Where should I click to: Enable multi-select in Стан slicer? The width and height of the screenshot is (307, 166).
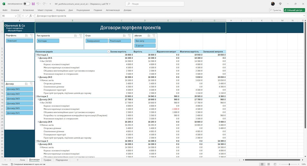tap(124, 35)
